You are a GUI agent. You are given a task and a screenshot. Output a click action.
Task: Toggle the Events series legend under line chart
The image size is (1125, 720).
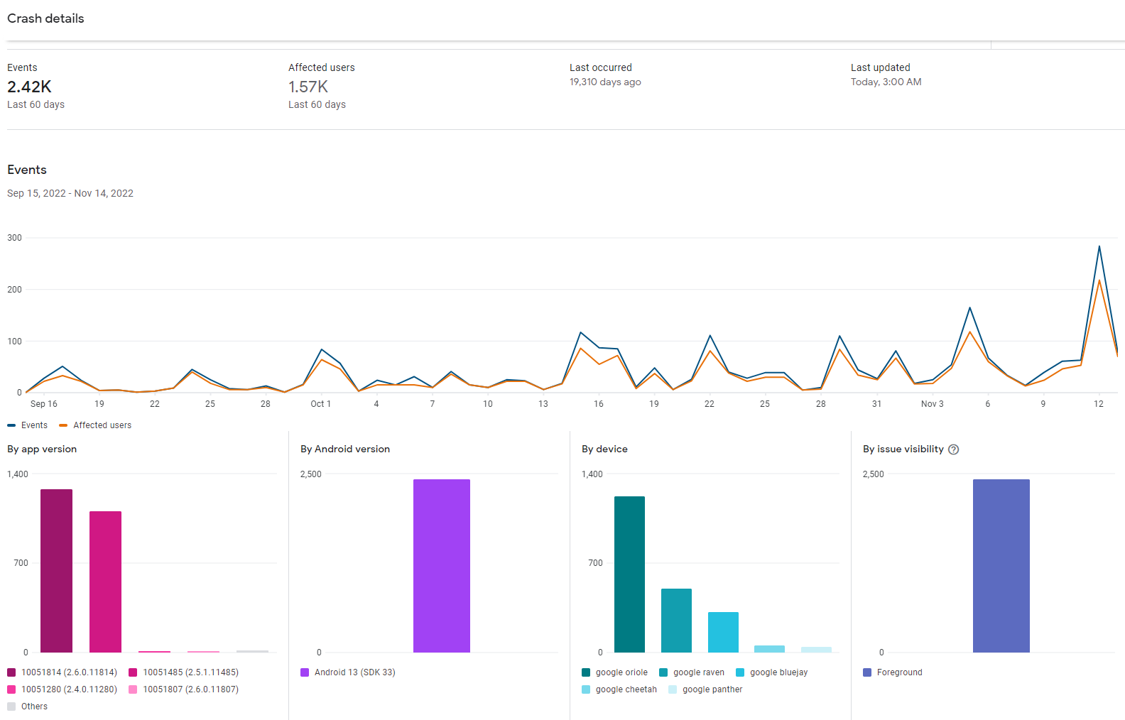click(x=28, y=425)
